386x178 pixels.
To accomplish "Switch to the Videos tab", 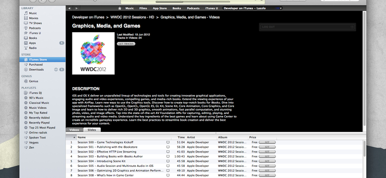I will coord(74,130).
